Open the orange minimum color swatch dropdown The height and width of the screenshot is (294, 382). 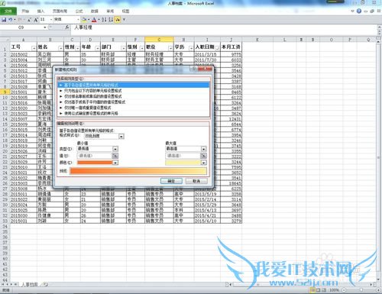(x=115, y=163)
